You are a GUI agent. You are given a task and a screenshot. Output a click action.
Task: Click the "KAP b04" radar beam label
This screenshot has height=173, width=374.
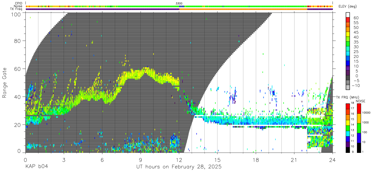pyautogui.click(x=37, y=167)
